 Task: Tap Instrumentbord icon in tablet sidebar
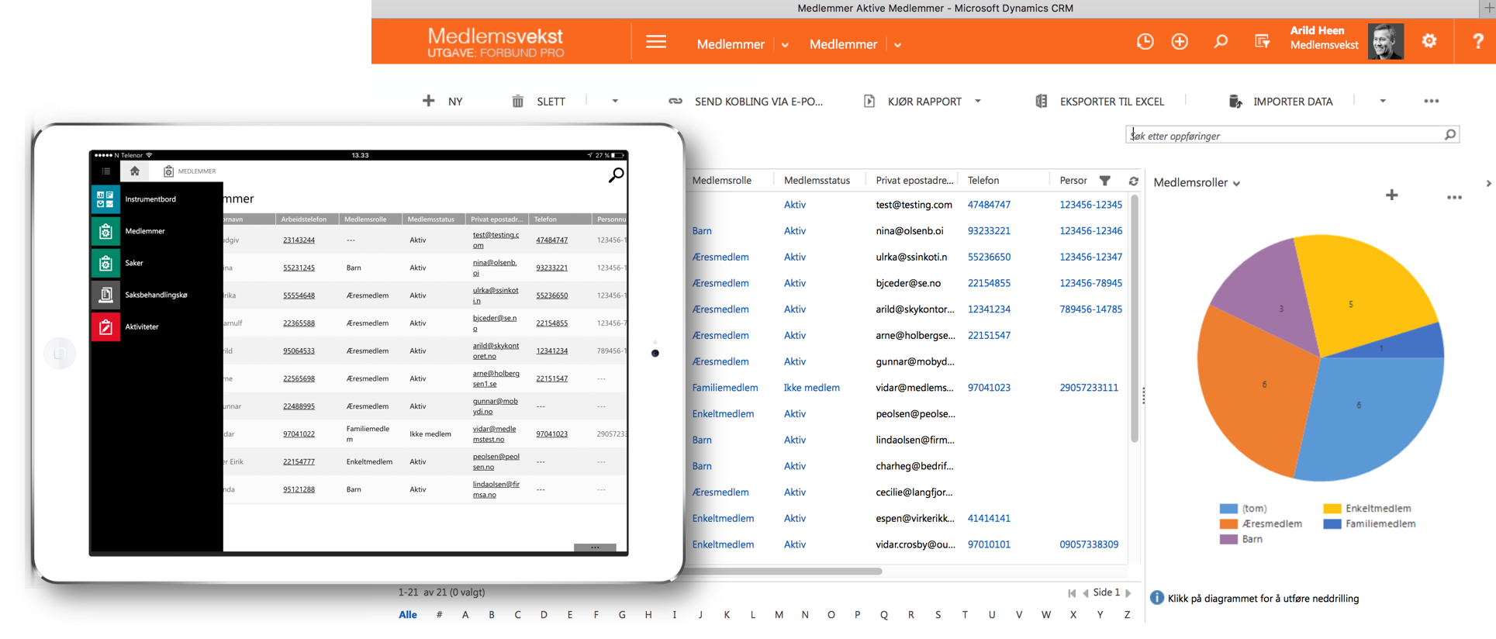click(x=105, y=199)
